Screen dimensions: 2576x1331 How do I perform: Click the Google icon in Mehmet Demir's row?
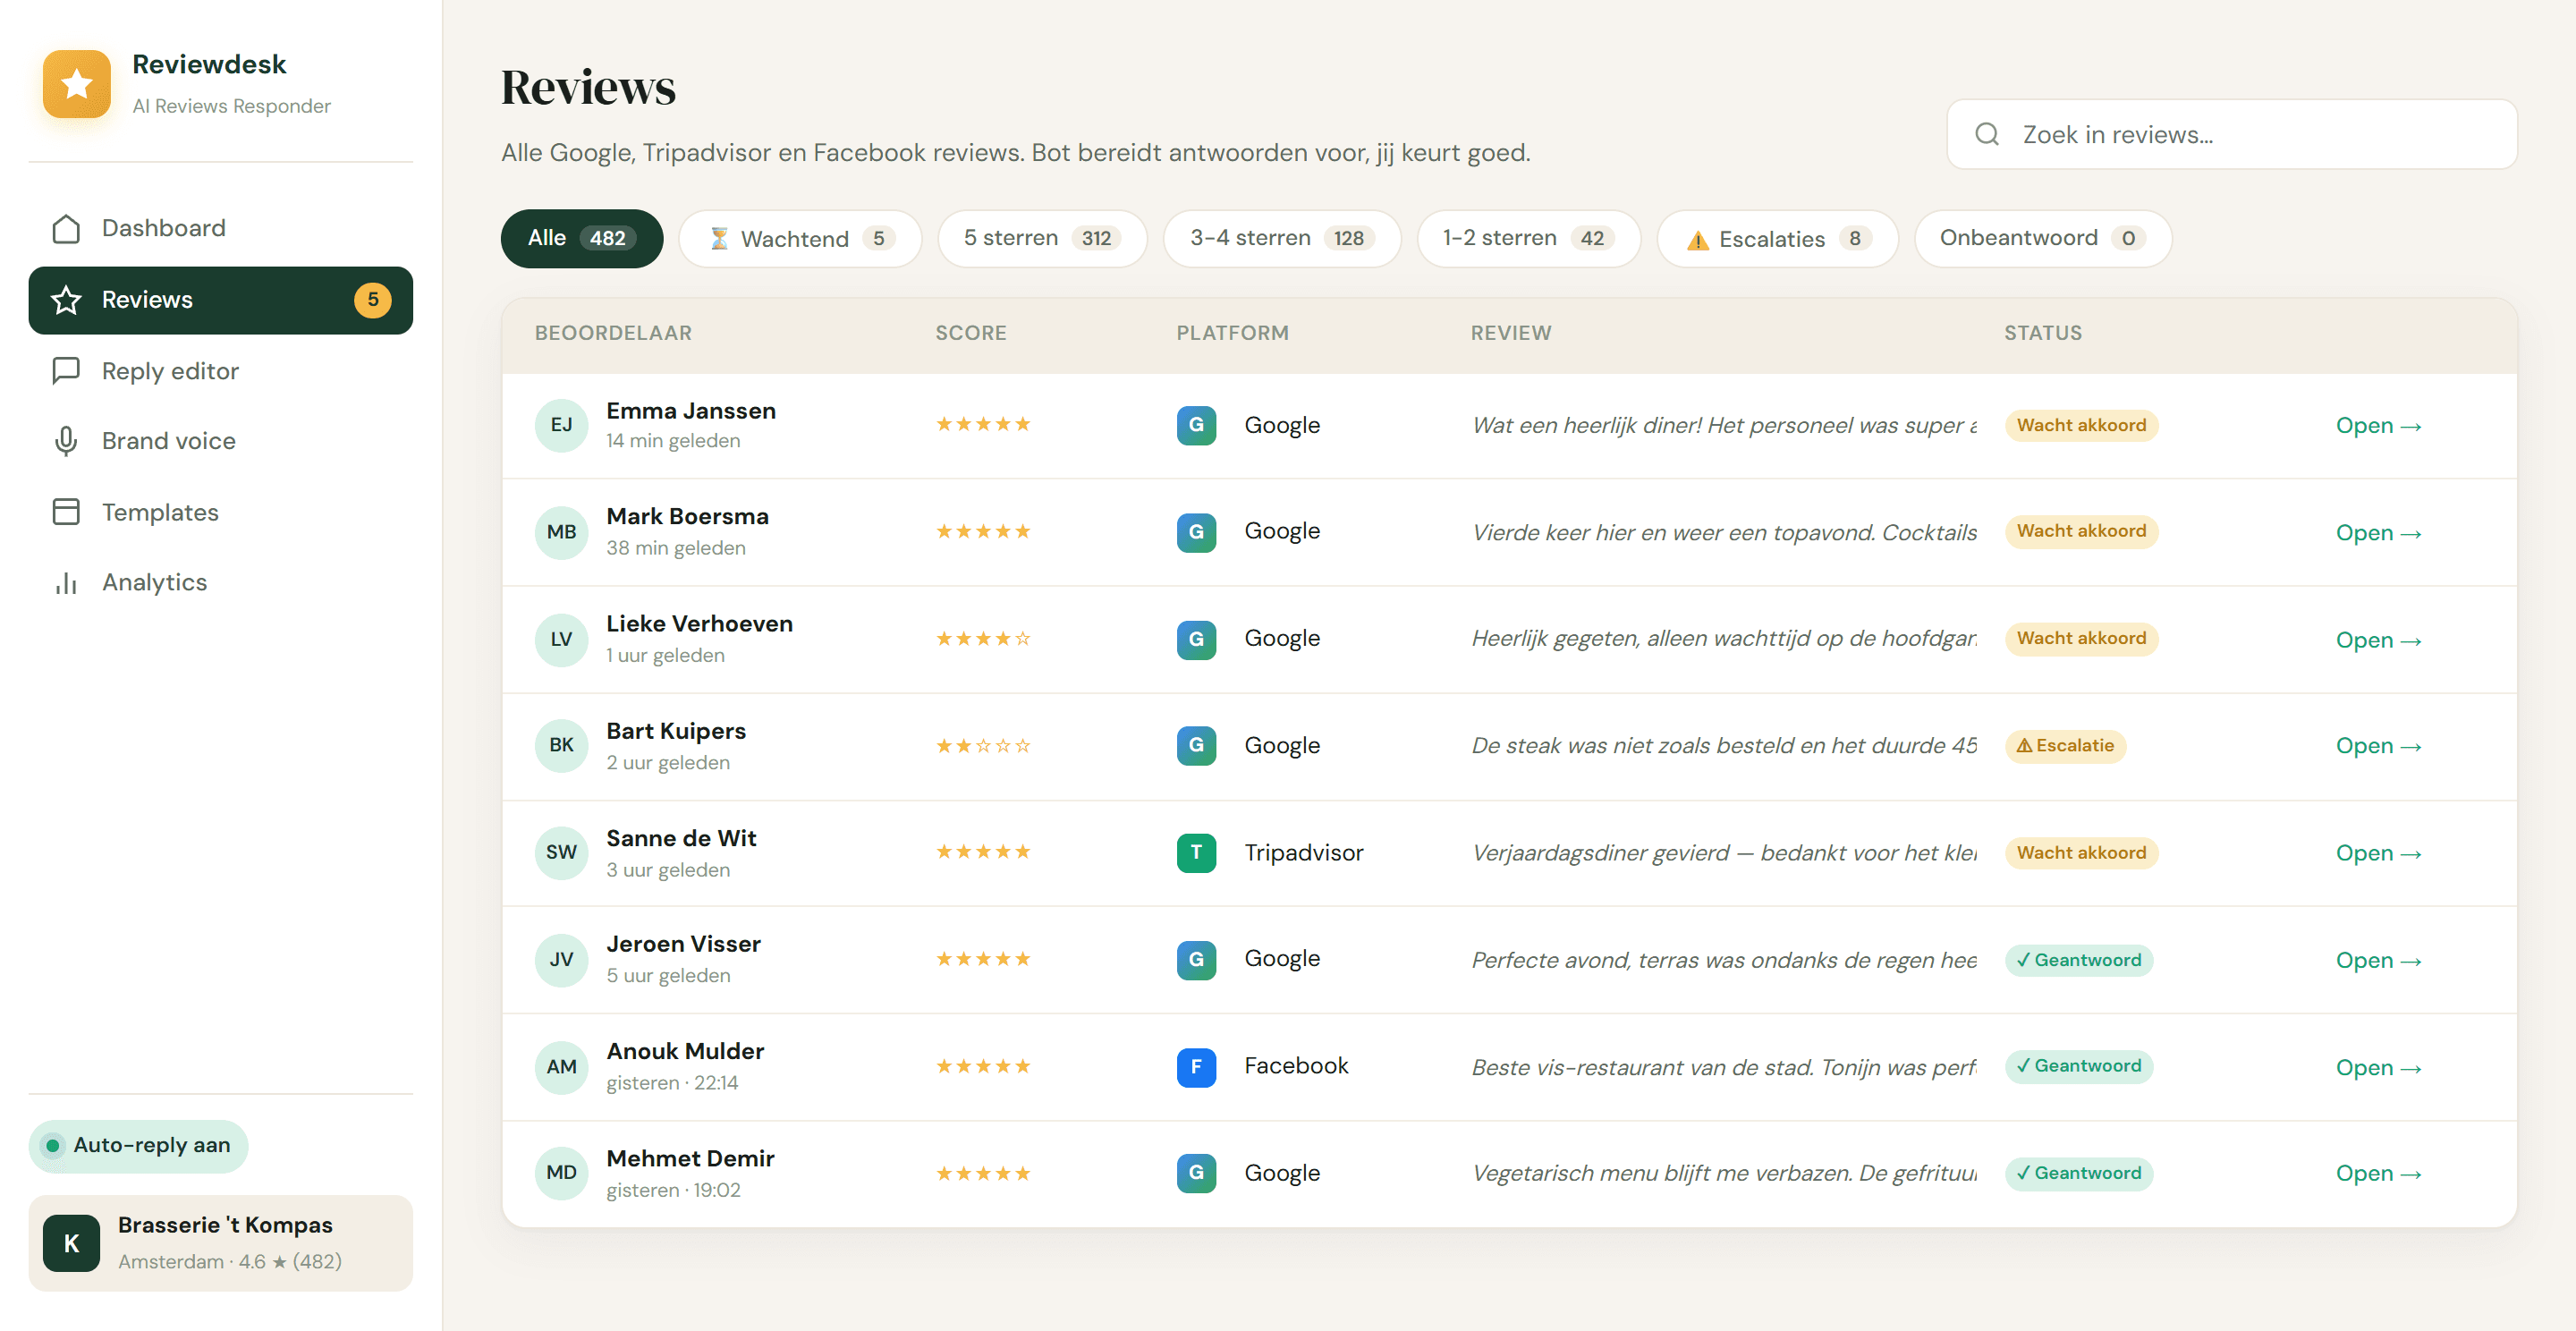coord(1196,1173)
